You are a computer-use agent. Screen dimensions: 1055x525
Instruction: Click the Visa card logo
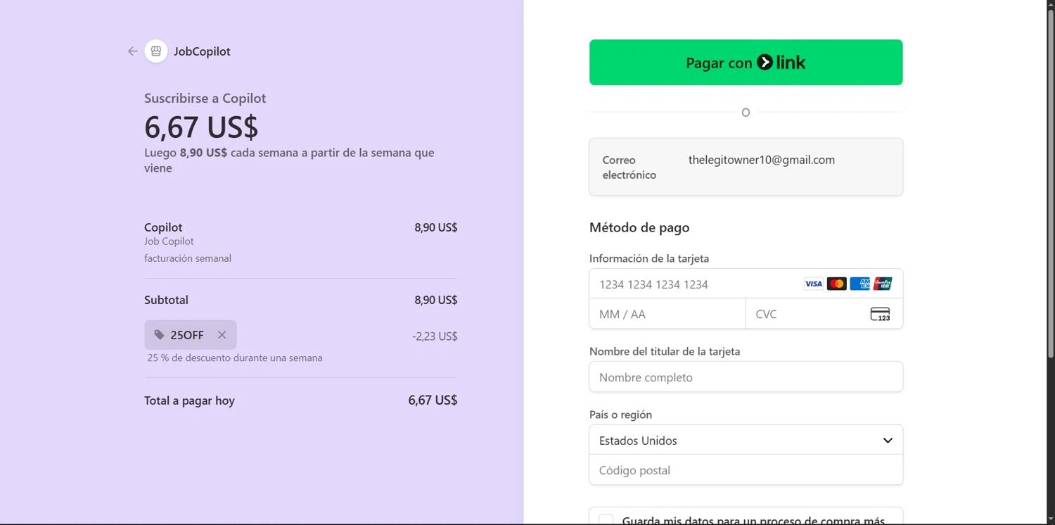tap(814, 284)
